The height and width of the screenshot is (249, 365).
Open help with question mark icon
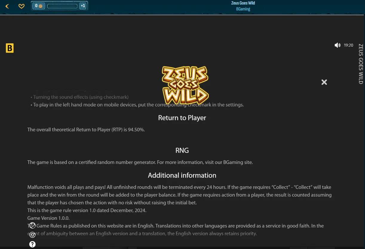coord(32,244)
